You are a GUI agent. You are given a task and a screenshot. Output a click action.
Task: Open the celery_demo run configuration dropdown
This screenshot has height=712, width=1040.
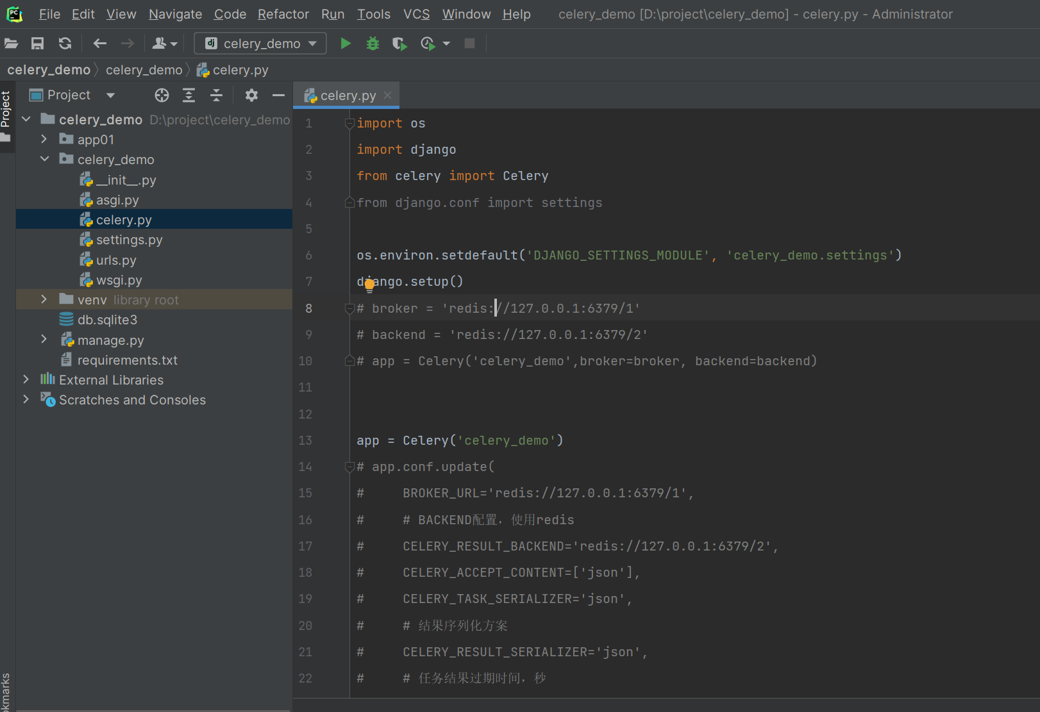click(x=260, y=44)
